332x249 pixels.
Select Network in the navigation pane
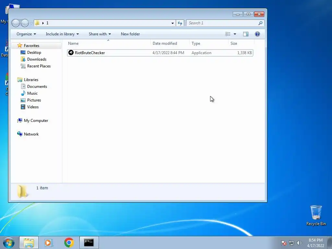point(31,134)
